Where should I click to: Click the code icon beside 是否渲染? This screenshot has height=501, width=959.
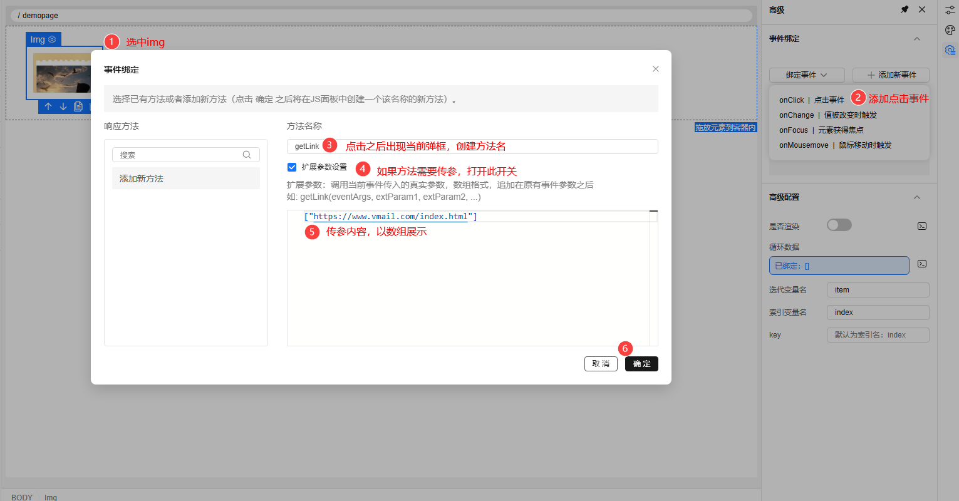[922, 226]
